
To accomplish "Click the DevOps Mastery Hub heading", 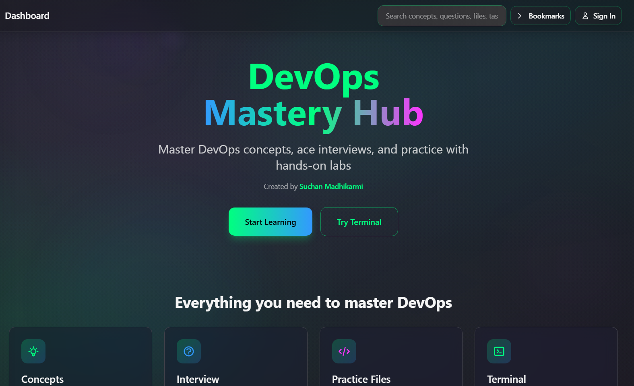I will point(314,95).
